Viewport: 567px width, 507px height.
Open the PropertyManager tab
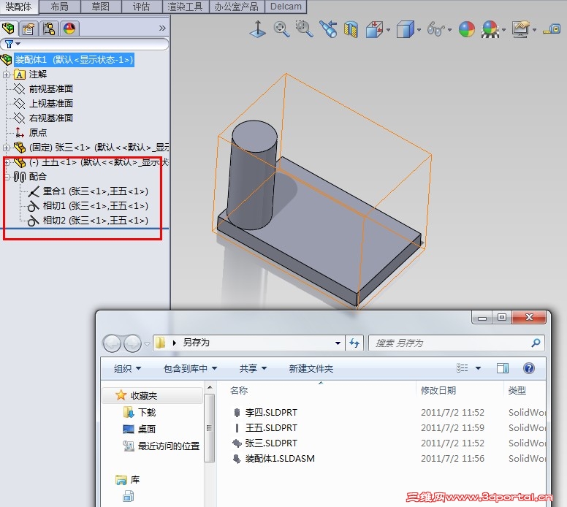(28, 28)
